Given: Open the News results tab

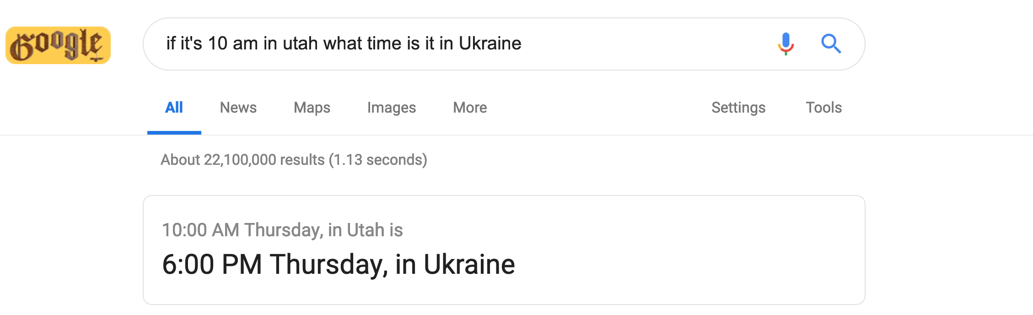Looking at the screenshot, I should pos(238,108).
